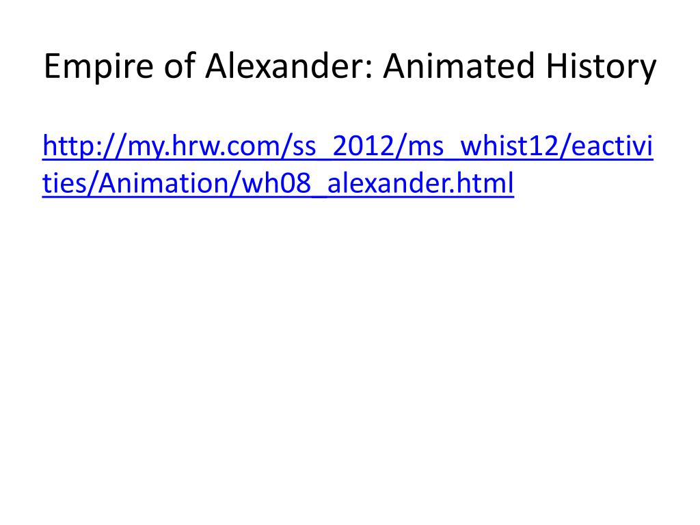Click "eactivi" at the end of the first URL line
Viewport: 700px width, 525px height.
pos(612,146)
